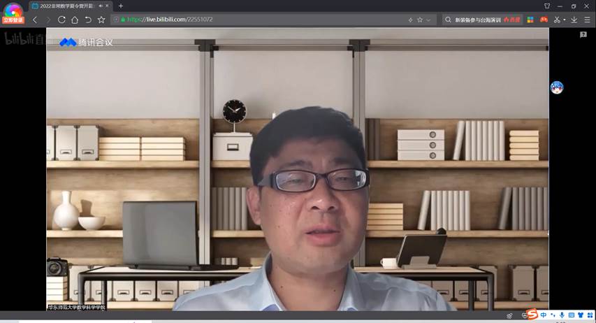596x323 pixels.
Task: Go to the browser home page
Action: pos(75,20)
